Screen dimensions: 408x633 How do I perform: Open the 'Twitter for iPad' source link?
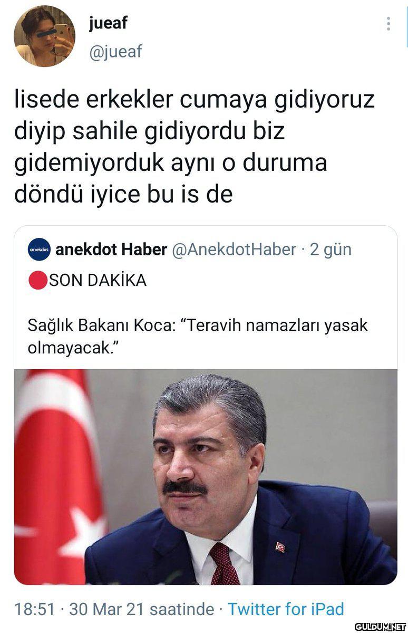[286, 609]
